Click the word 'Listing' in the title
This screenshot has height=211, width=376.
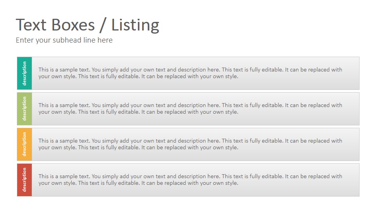tap(135, 25)
